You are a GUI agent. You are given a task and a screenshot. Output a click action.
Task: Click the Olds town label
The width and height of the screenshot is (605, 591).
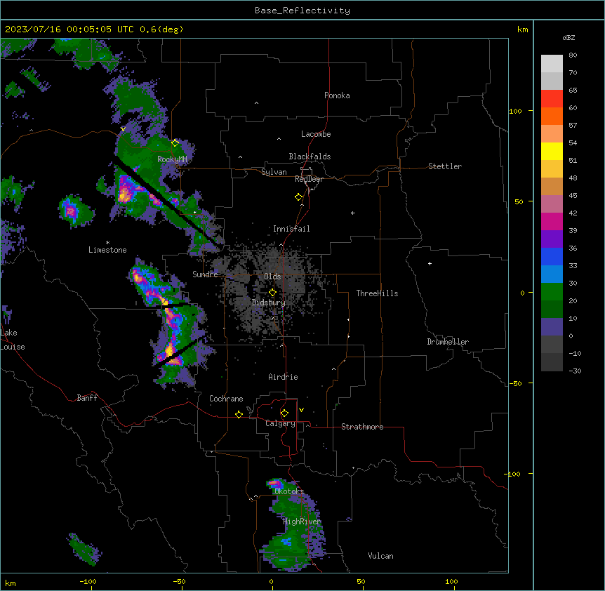(x=272, y=277)
